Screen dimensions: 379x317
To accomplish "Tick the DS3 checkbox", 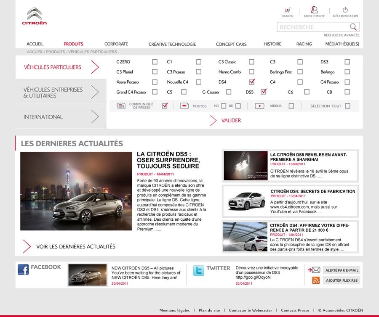I will (347, 62).
